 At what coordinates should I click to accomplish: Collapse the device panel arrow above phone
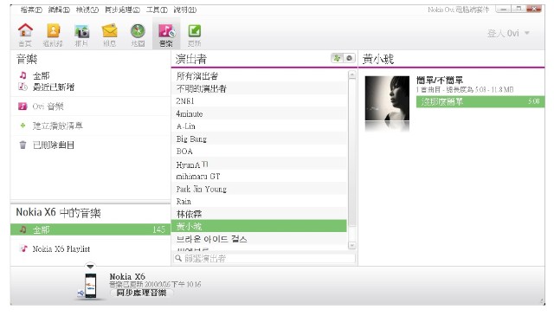90,266
